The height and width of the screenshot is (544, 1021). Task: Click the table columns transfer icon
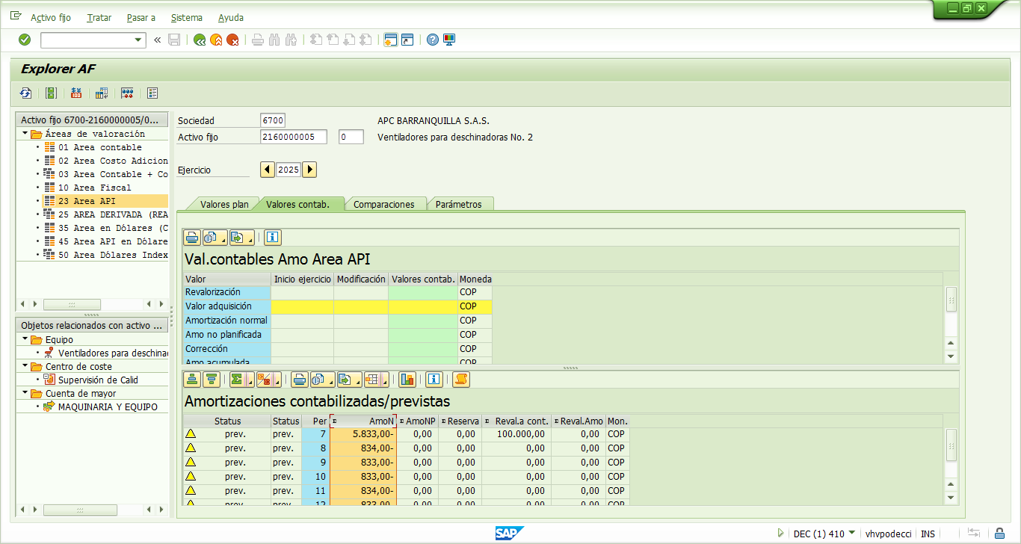click(102, 93)
